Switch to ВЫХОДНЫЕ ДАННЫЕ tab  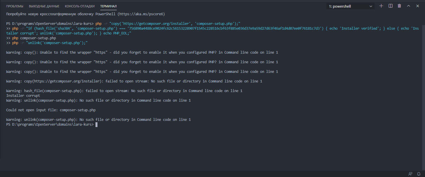tap(44, 6)
